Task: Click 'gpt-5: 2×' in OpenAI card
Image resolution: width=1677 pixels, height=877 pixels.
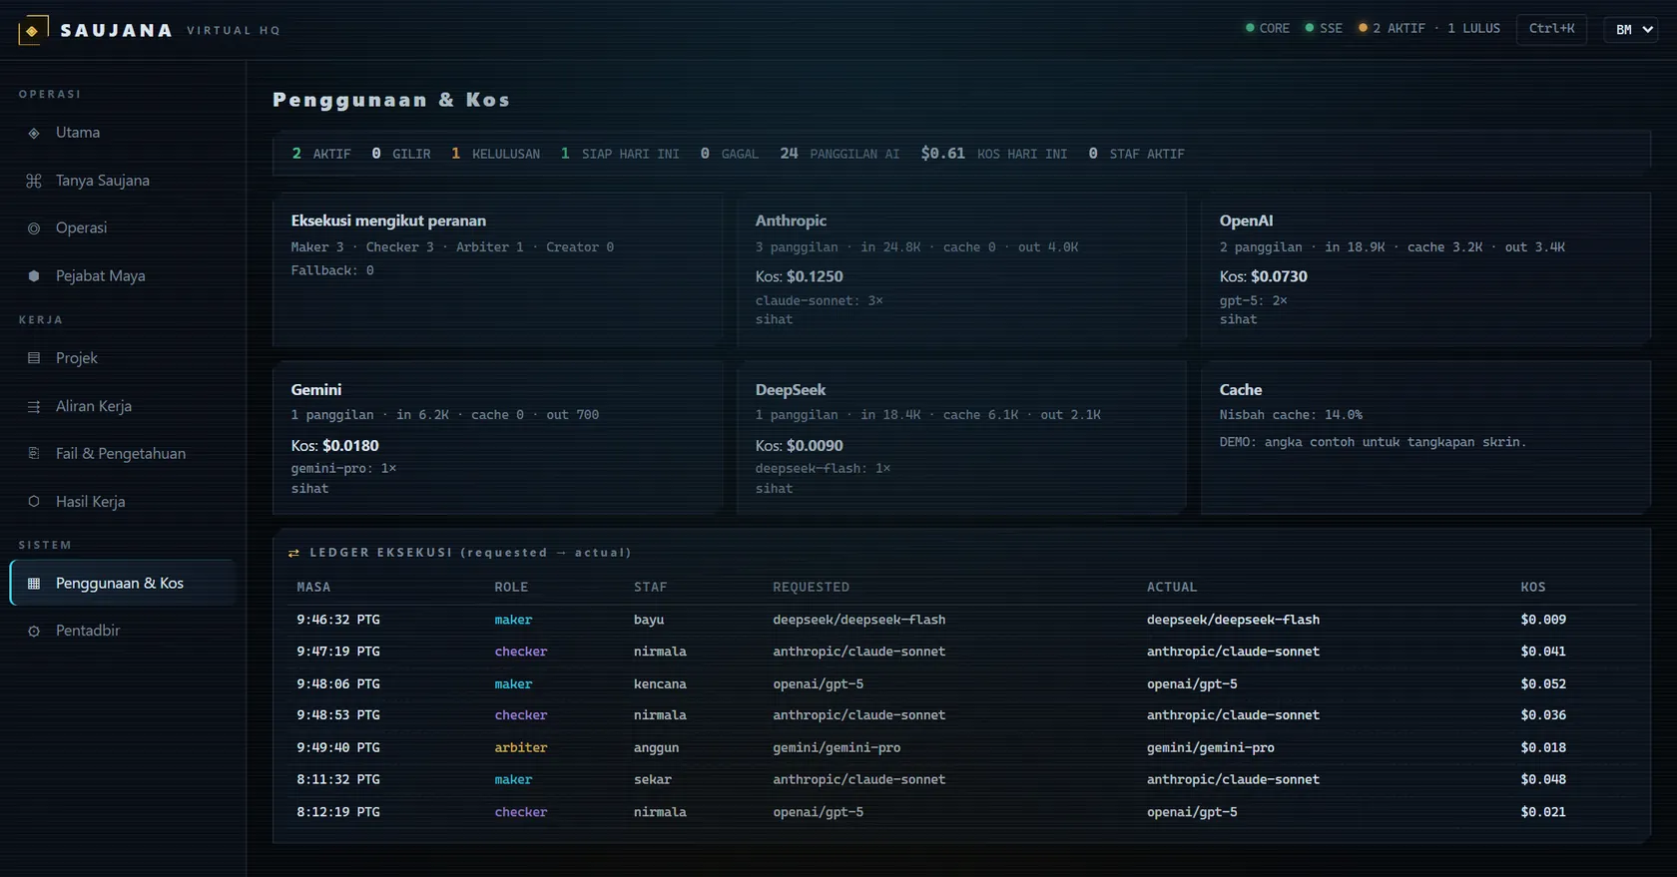Action: pos(1253,300)
